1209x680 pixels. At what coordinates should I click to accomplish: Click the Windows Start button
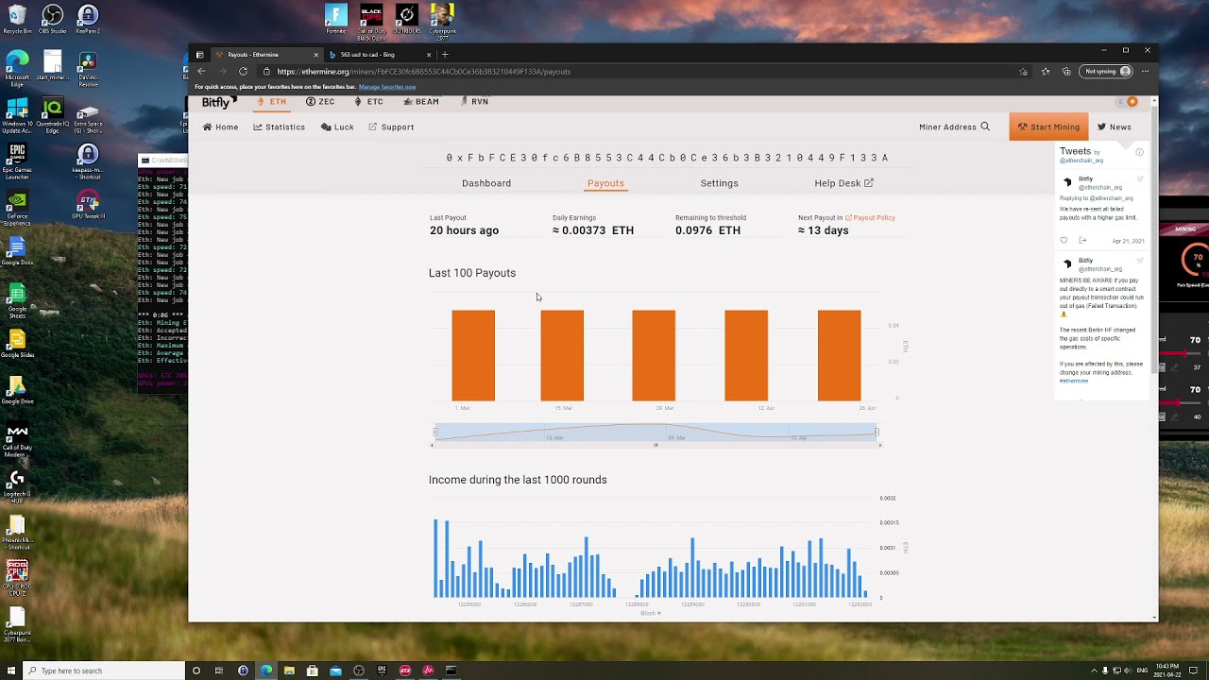click(10, 671)
